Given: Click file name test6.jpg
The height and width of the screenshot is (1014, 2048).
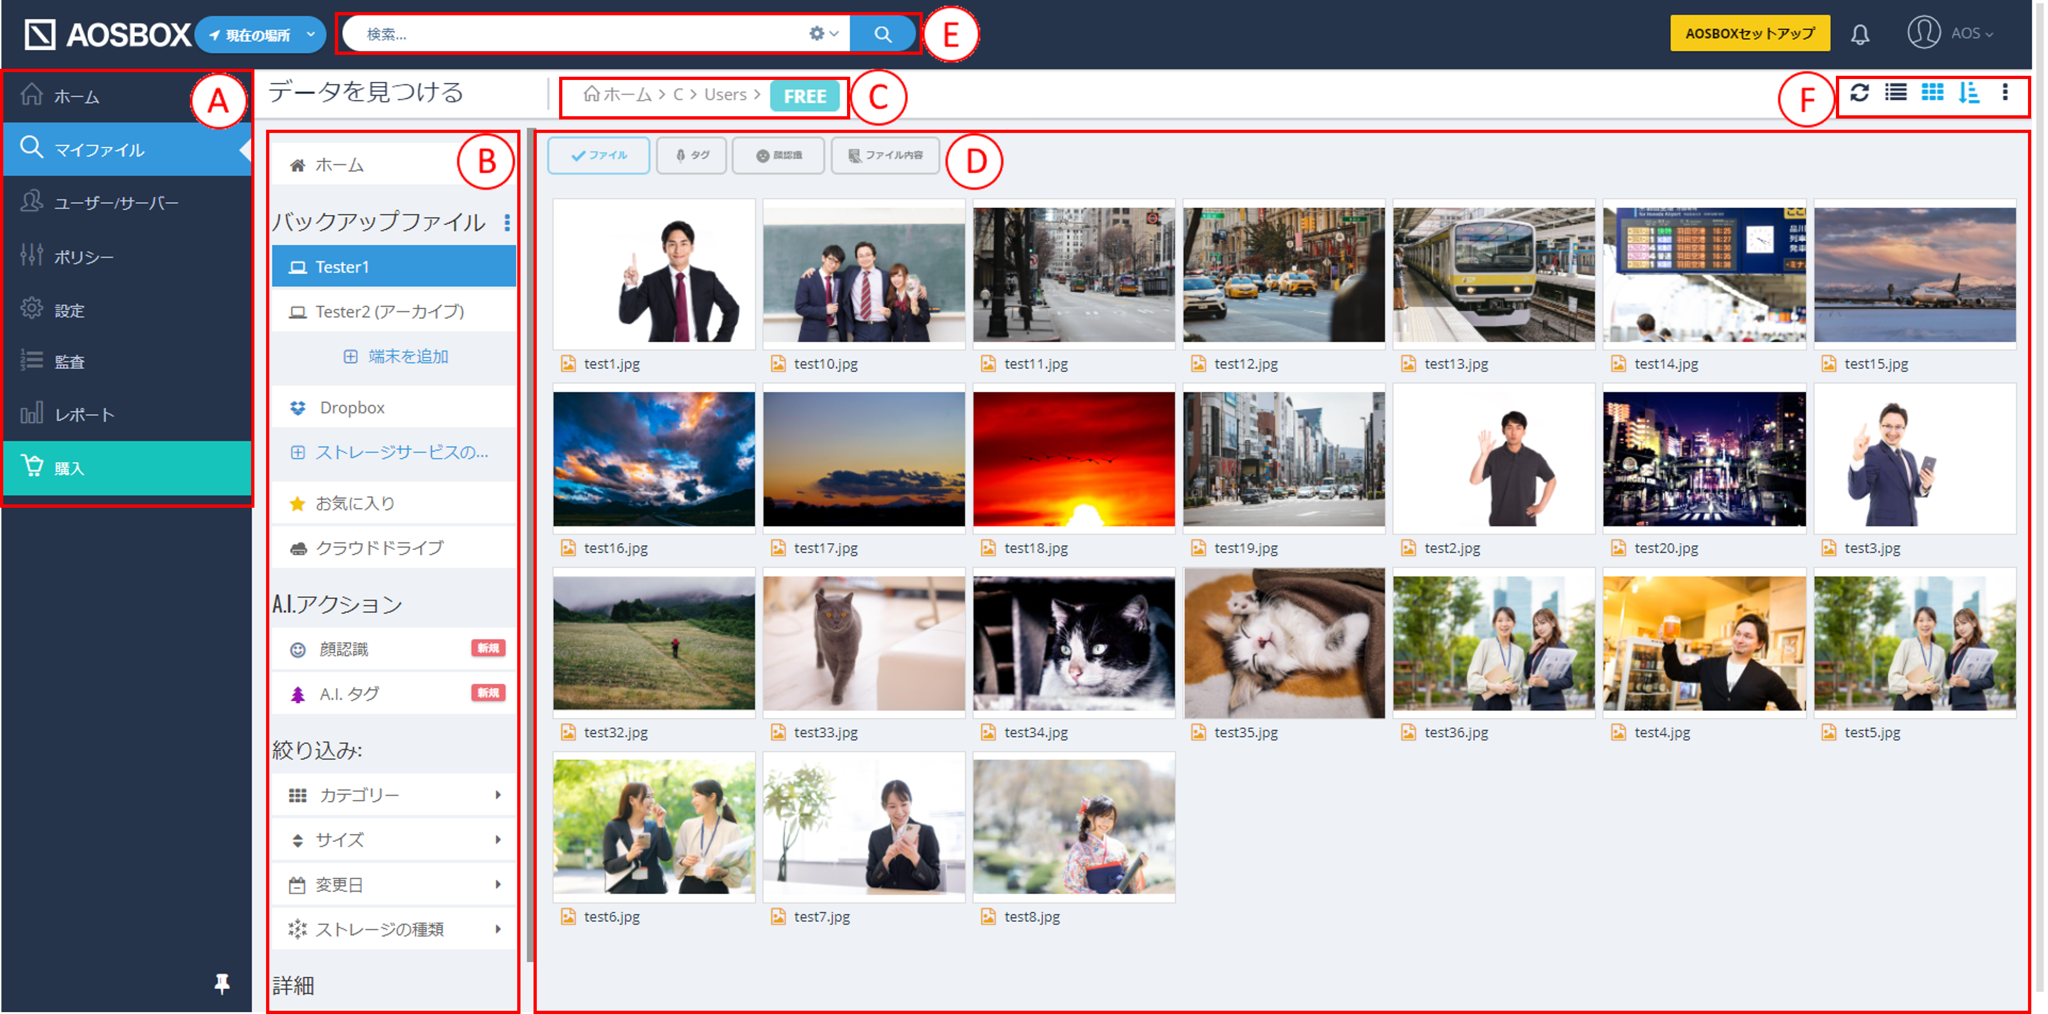Looking at the screenshot, I should [611, 917].
